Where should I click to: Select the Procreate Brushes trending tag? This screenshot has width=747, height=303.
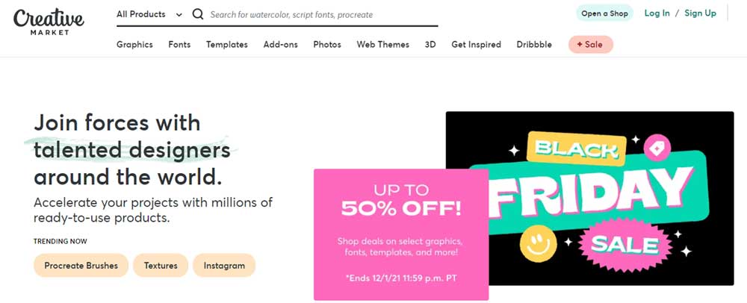pyautogui.click(x=81, y=266)
